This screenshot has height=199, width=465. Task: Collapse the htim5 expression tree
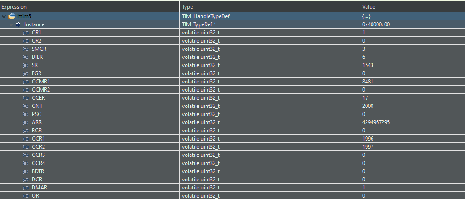point(4,16)
